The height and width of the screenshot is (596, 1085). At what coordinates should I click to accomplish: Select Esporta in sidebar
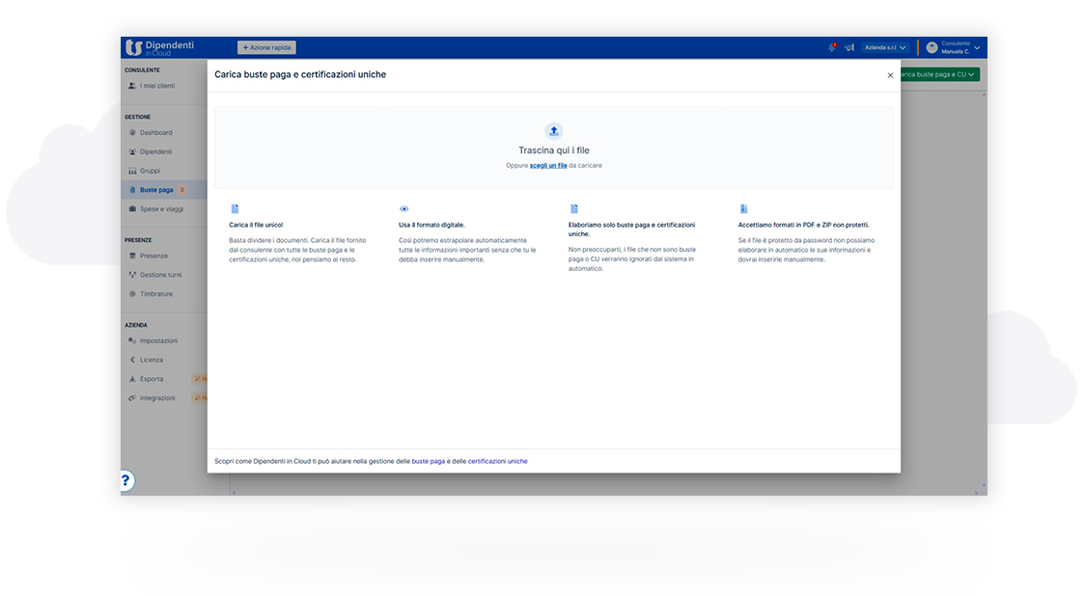click(152, 379)
